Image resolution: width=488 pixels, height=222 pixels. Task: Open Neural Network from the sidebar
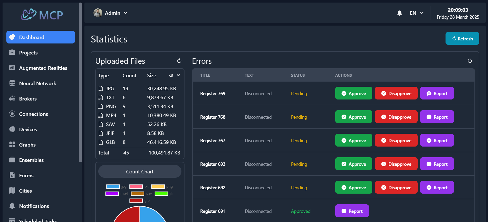coord(37,83)
